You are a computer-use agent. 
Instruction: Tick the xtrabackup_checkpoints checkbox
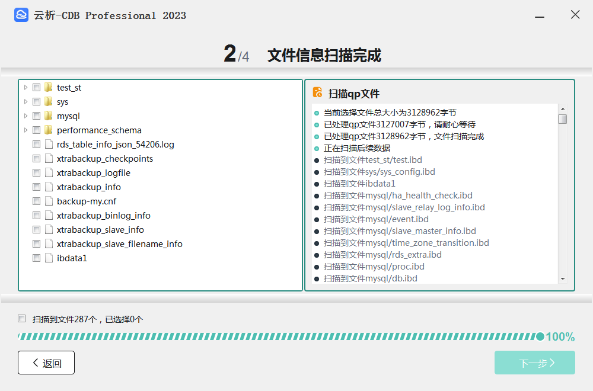tap(36, 159)
